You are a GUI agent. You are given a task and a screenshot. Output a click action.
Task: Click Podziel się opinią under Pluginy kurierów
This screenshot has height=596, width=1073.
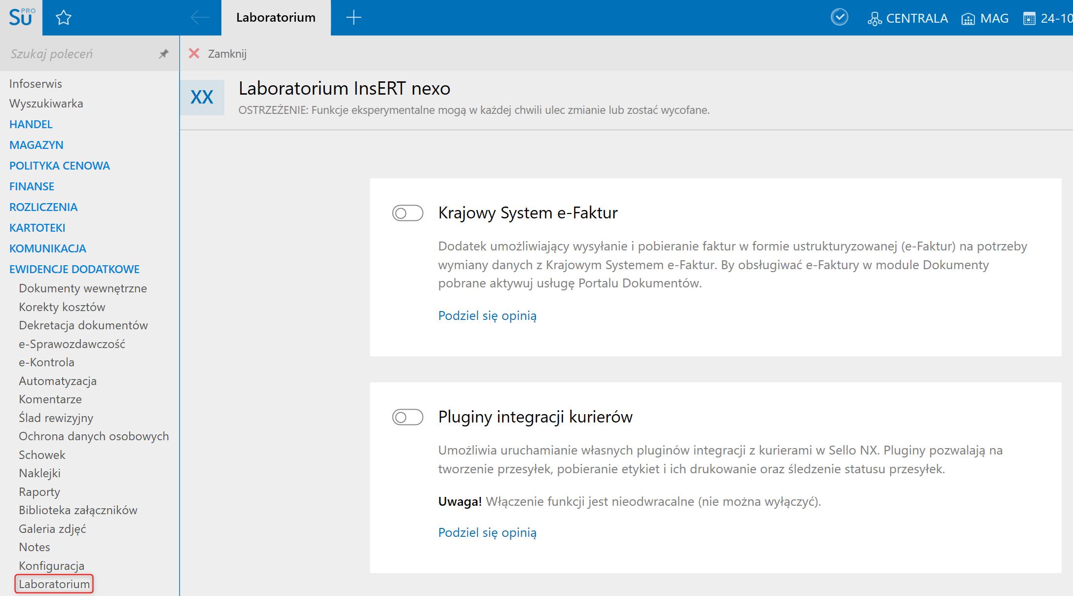pyautogui.click(x=487, y=532)
